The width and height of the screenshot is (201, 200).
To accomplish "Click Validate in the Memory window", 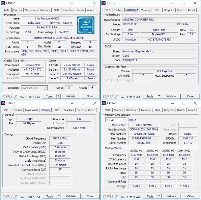I will point(71,196).
